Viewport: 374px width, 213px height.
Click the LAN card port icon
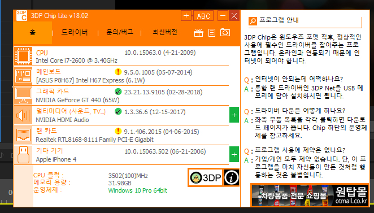pos(23,135)
